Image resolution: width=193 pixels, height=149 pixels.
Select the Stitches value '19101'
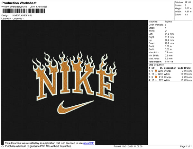[x=188, y=2]
